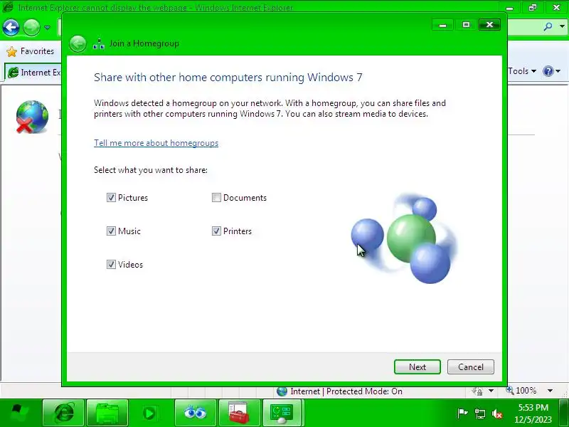Minimize the Join a Homegroup window
The image size is (569, 427).
[442, 25]
